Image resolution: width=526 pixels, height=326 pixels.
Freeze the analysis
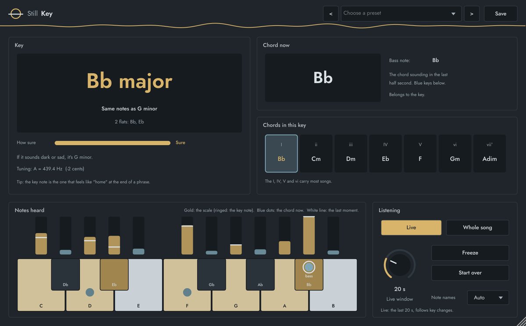470,253
